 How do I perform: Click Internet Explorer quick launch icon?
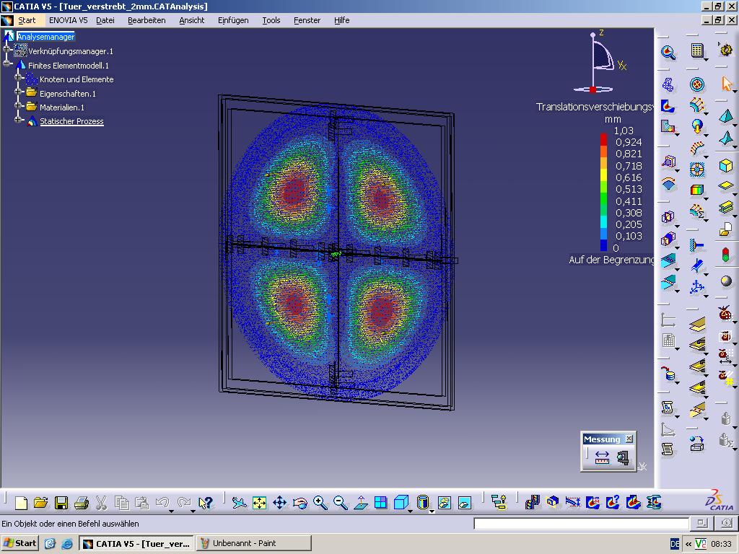click(67, 544)
